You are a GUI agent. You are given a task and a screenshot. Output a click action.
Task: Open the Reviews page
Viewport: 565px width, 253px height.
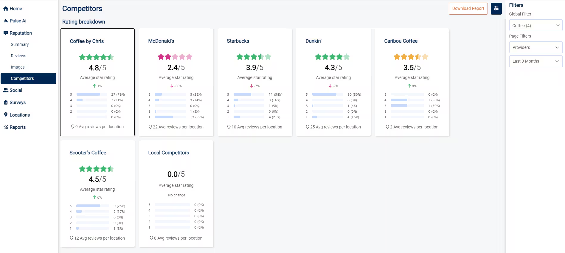[x=18, y=56]
